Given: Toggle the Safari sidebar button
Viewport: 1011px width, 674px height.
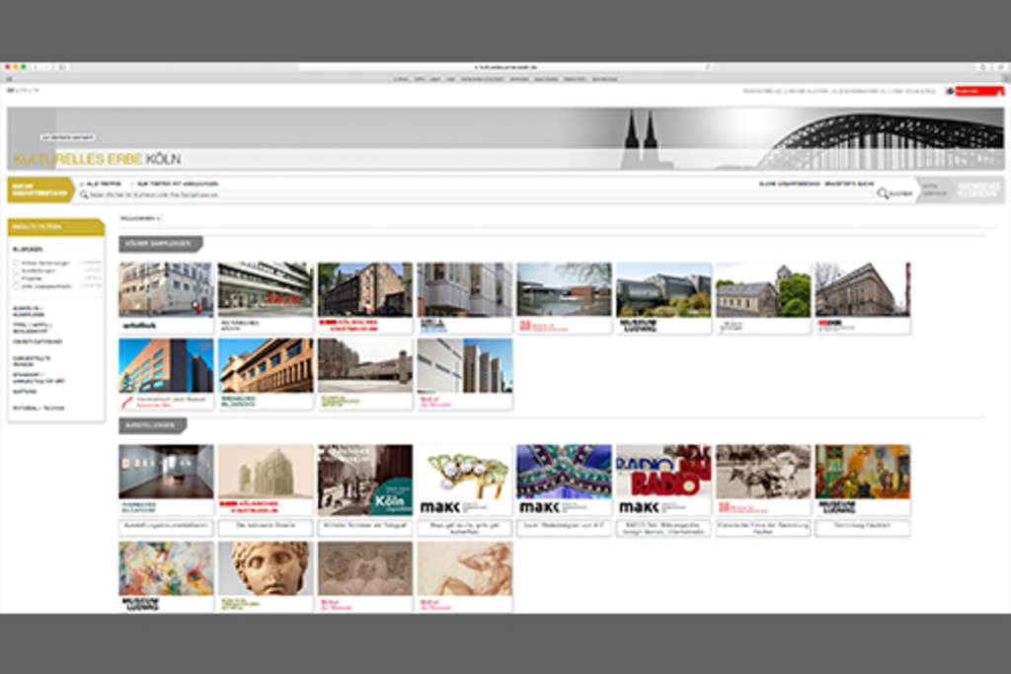Looking at the screenshot, I should [61, 67].
